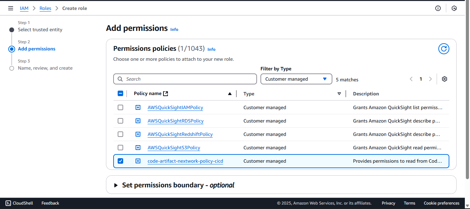
Task: Go to Roles breadcrumb link
Action: click(45, 8)
